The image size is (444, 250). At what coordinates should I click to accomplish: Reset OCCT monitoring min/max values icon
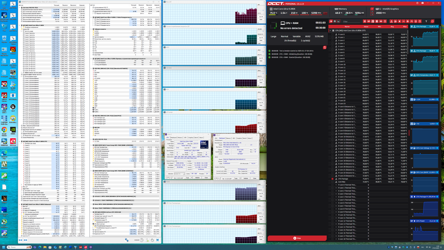tap(432, 21)
